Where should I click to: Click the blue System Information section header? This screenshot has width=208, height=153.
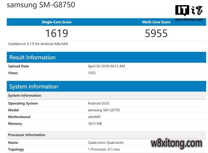[106, 86]
